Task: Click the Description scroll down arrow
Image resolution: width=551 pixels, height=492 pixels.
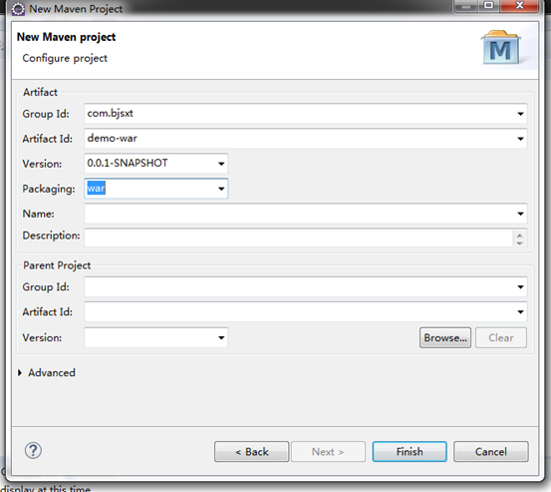Action: (x=520, y=243)
